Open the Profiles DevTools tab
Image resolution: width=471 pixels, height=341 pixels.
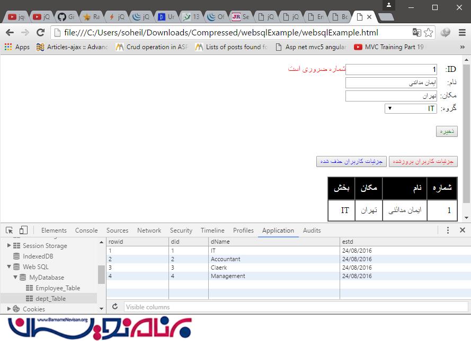click(x=243, y=230)
